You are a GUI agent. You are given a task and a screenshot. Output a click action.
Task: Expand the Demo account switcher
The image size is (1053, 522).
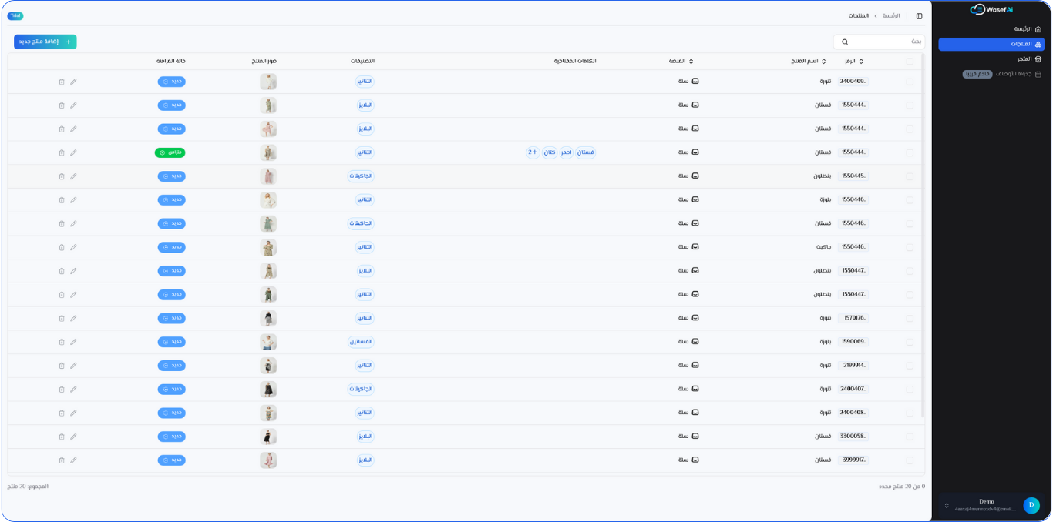pos(947,506)
